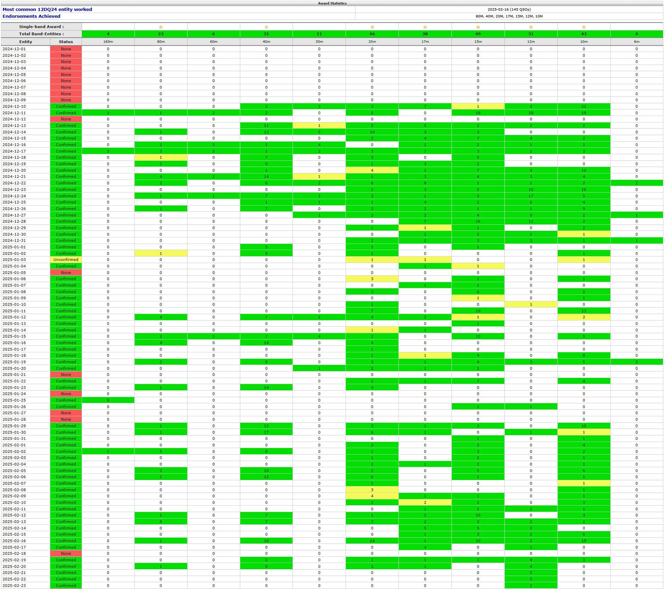Click the red None status for 2024-12-12
The width and height of the screenshot is (664, 589).
(66, 119)
